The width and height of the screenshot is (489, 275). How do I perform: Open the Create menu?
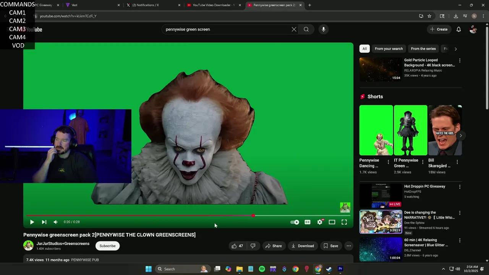coord(439,29)
